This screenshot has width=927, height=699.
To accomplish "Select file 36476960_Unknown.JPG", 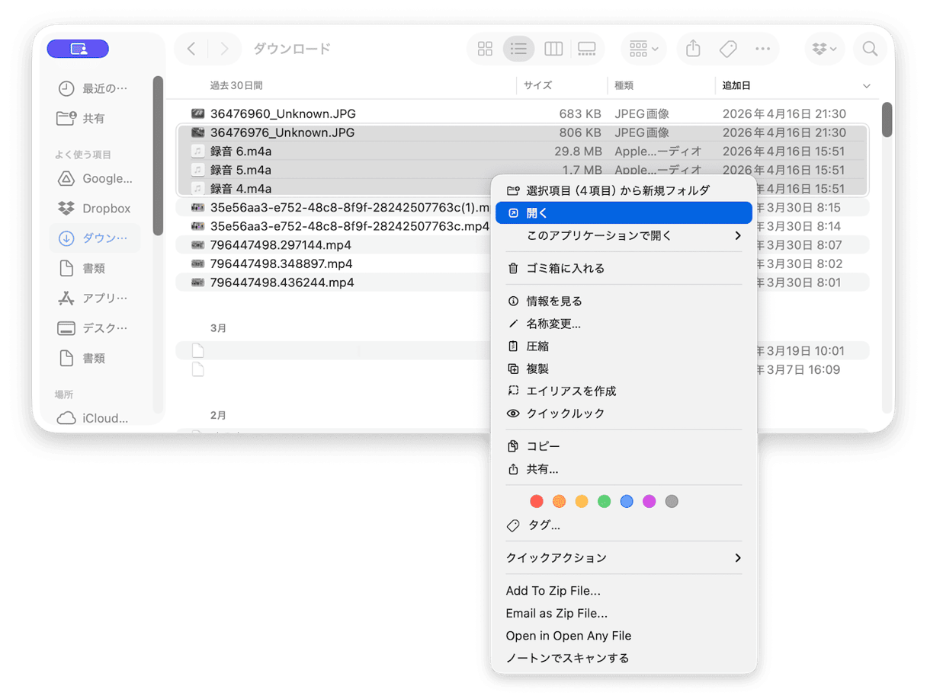I will tap(522, 114).
